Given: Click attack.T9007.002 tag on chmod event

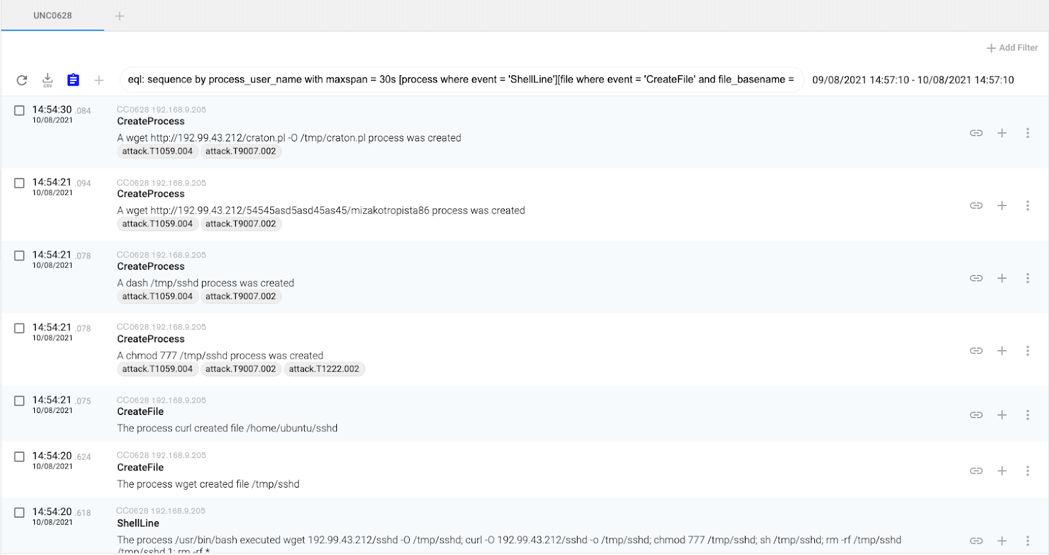Looking at the screenshot, I should click(x=241, y=369).
